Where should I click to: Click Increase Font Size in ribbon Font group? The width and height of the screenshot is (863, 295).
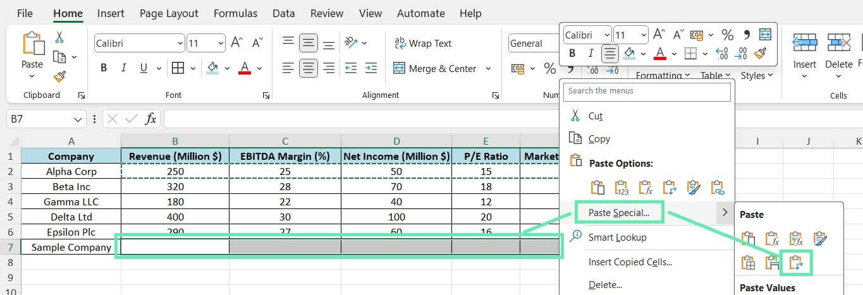tap(237, 43)
